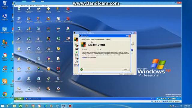Image resolution: width=192 pixels, height=108 pixels.
Task: Select the Internet Explorer icon on XP desktop
Action: [x=19, y=79]
